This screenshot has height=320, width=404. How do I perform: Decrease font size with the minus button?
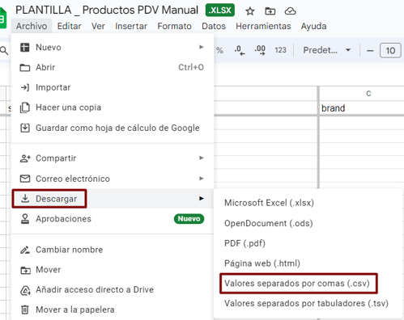370,51
